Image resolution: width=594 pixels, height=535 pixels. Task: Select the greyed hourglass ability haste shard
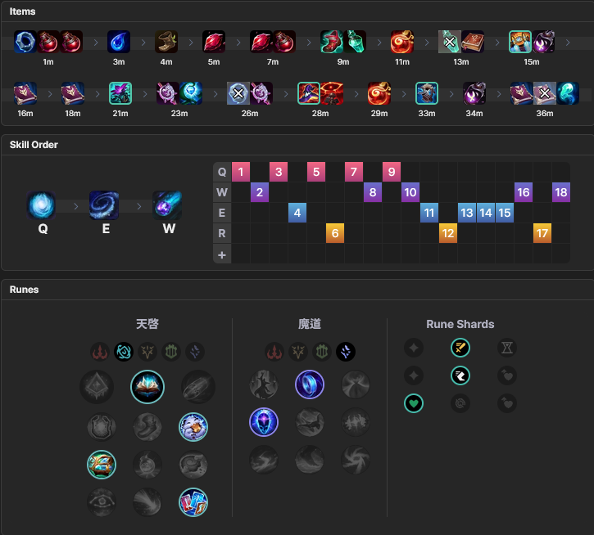pos(507,348)
